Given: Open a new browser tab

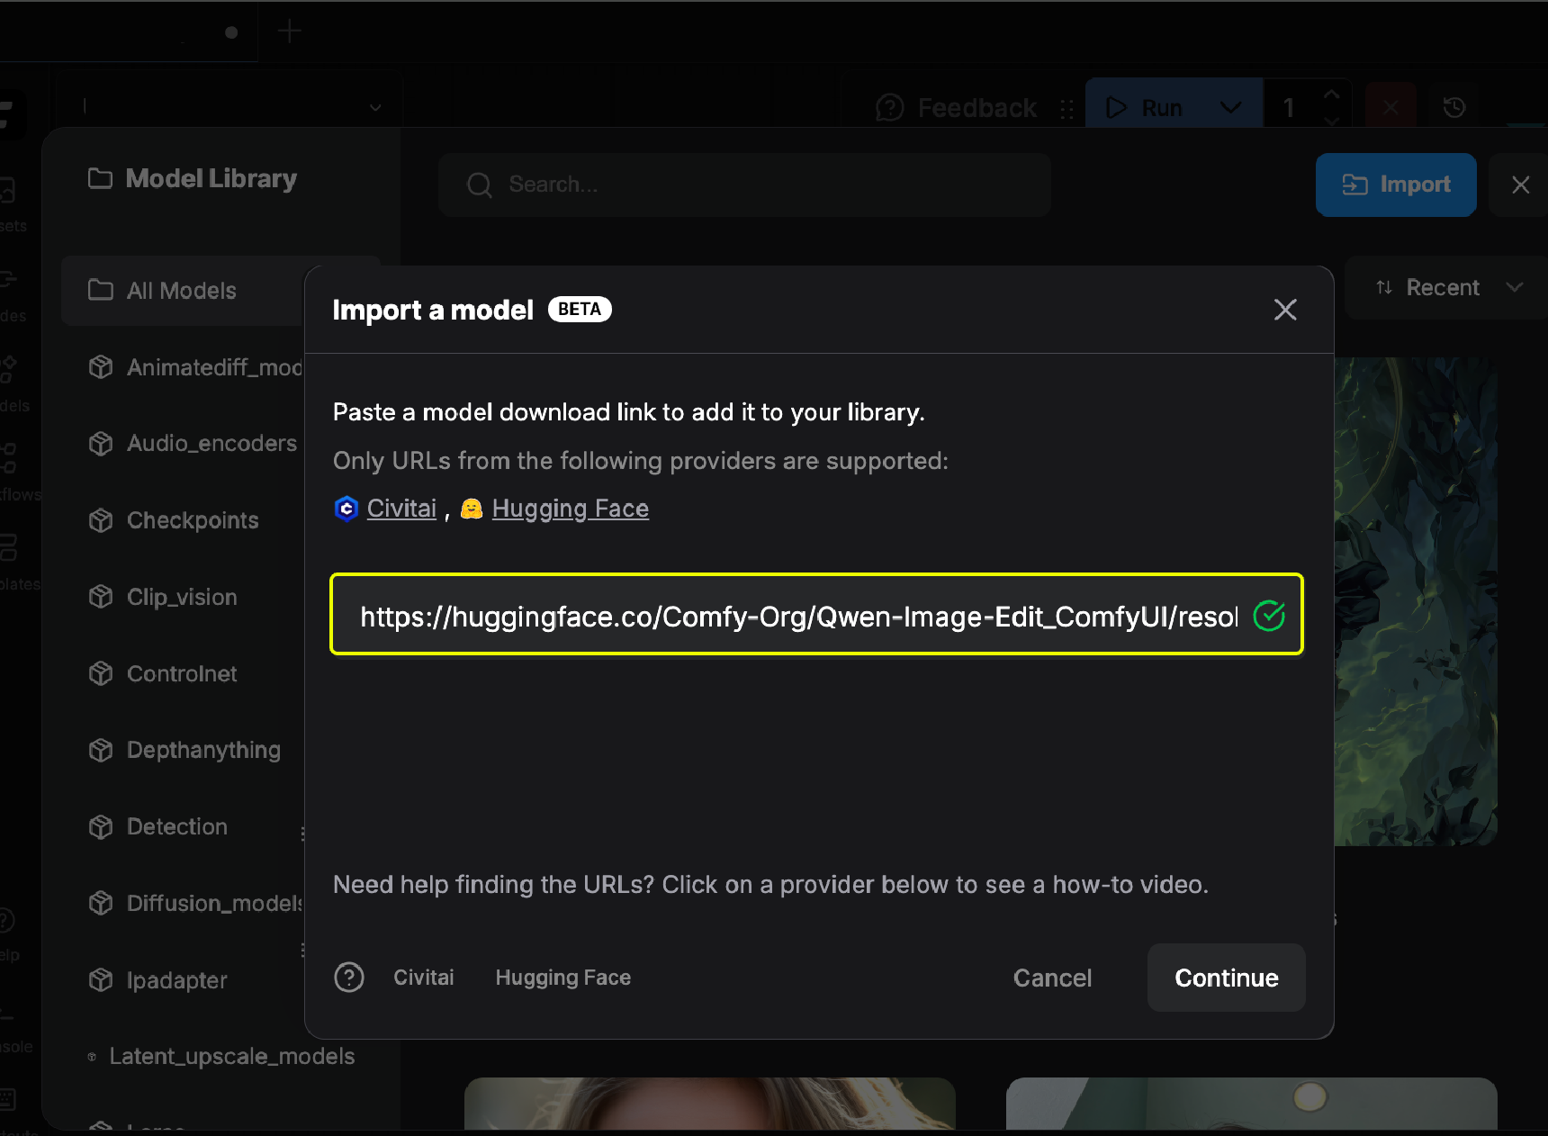Looking at the screenshot, I should (290, 30).
